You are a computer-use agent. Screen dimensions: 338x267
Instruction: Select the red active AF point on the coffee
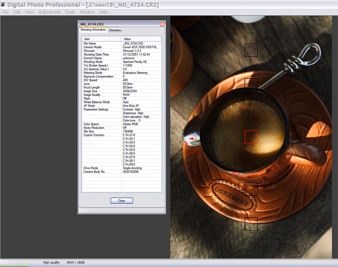[251, 137]
